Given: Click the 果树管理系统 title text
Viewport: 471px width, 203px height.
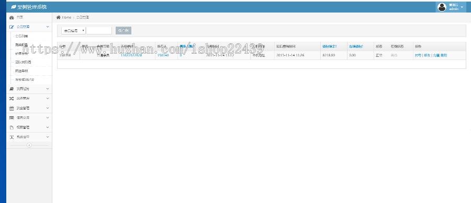Looking at the screenshot, I should [32, 7].
